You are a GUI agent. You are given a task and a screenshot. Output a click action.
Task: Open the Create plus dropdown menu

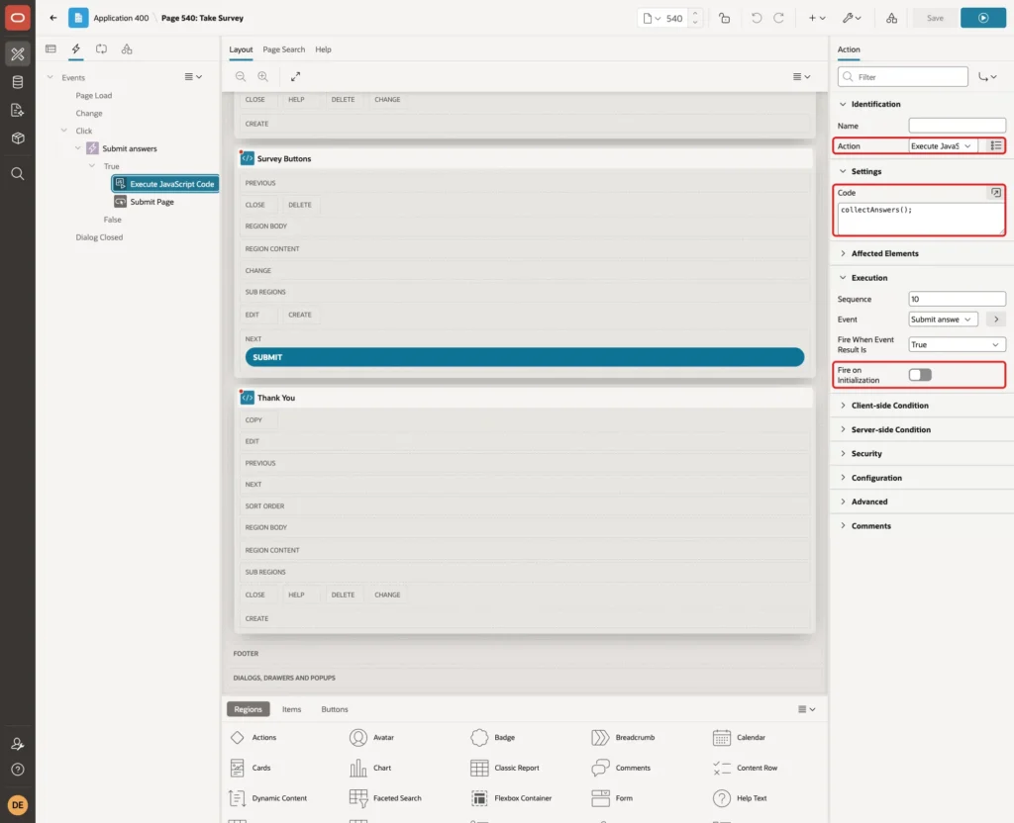(817, 18)
